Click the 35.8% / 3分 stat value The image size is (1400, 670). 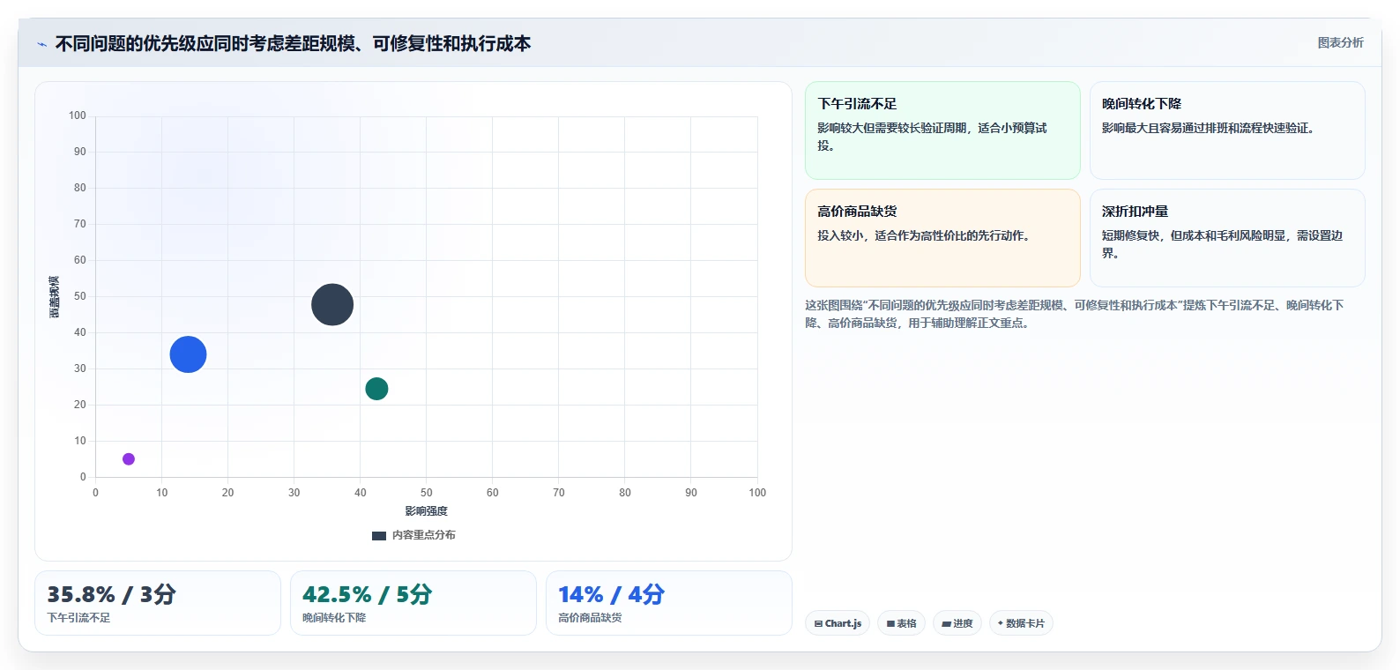111,594
